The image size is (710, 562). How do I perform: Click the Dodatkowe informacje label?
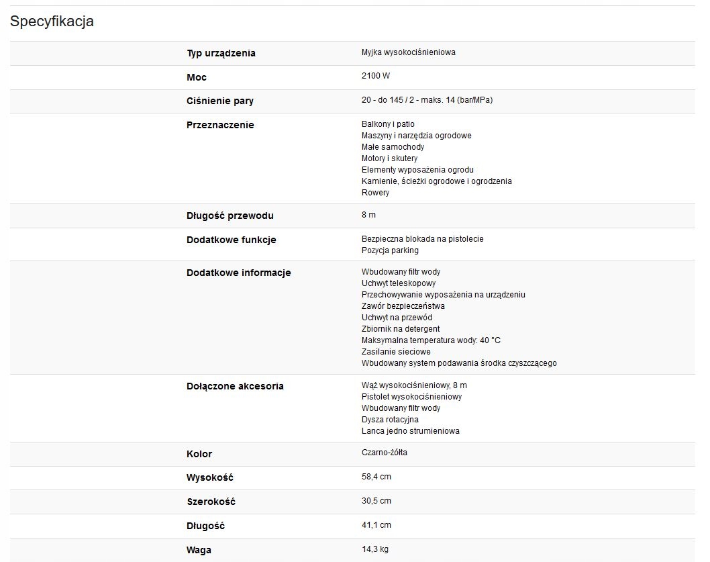coord(238,273)
